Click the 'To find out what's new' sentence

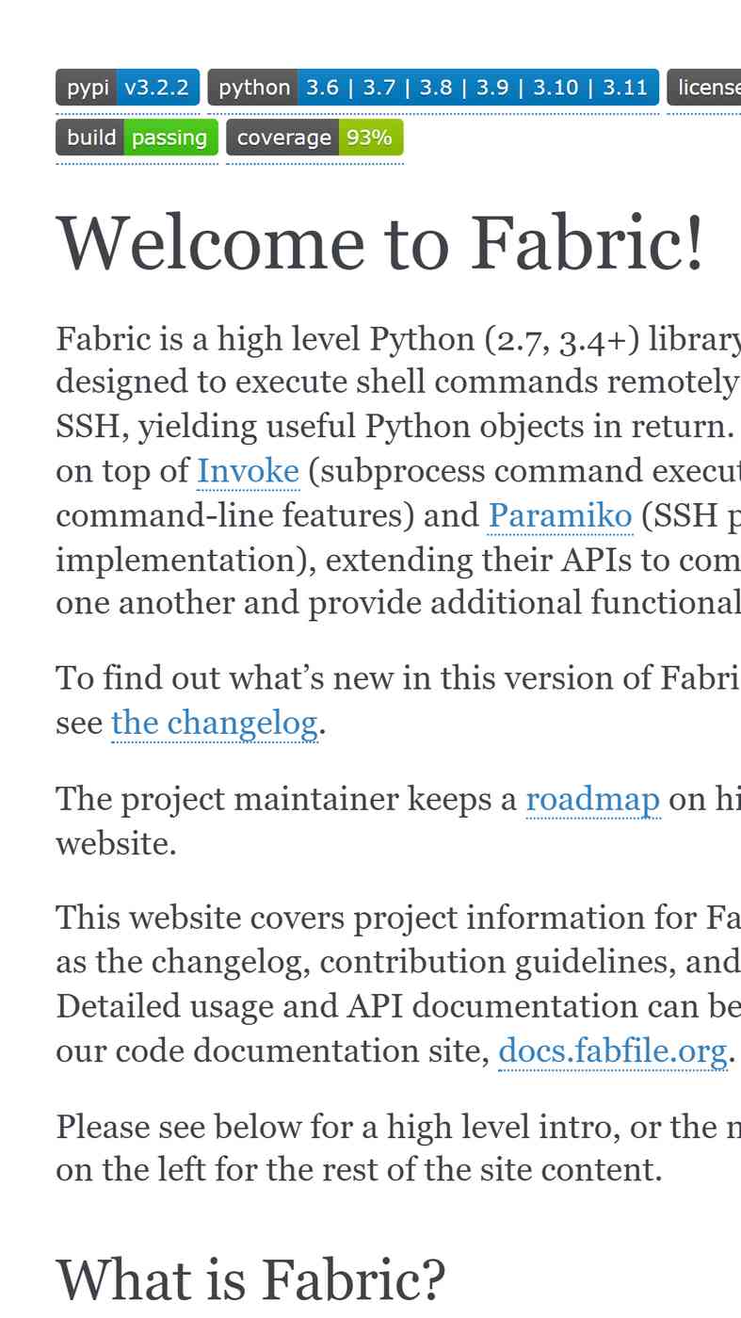pos(398,700)
